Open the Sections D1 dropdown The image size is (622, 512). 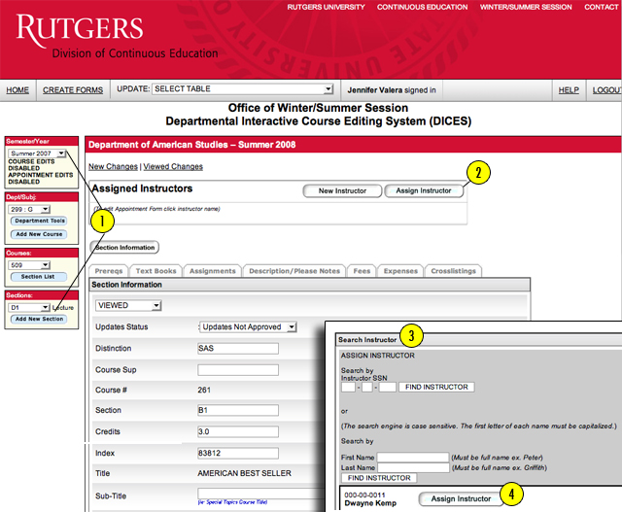[28, 307]
